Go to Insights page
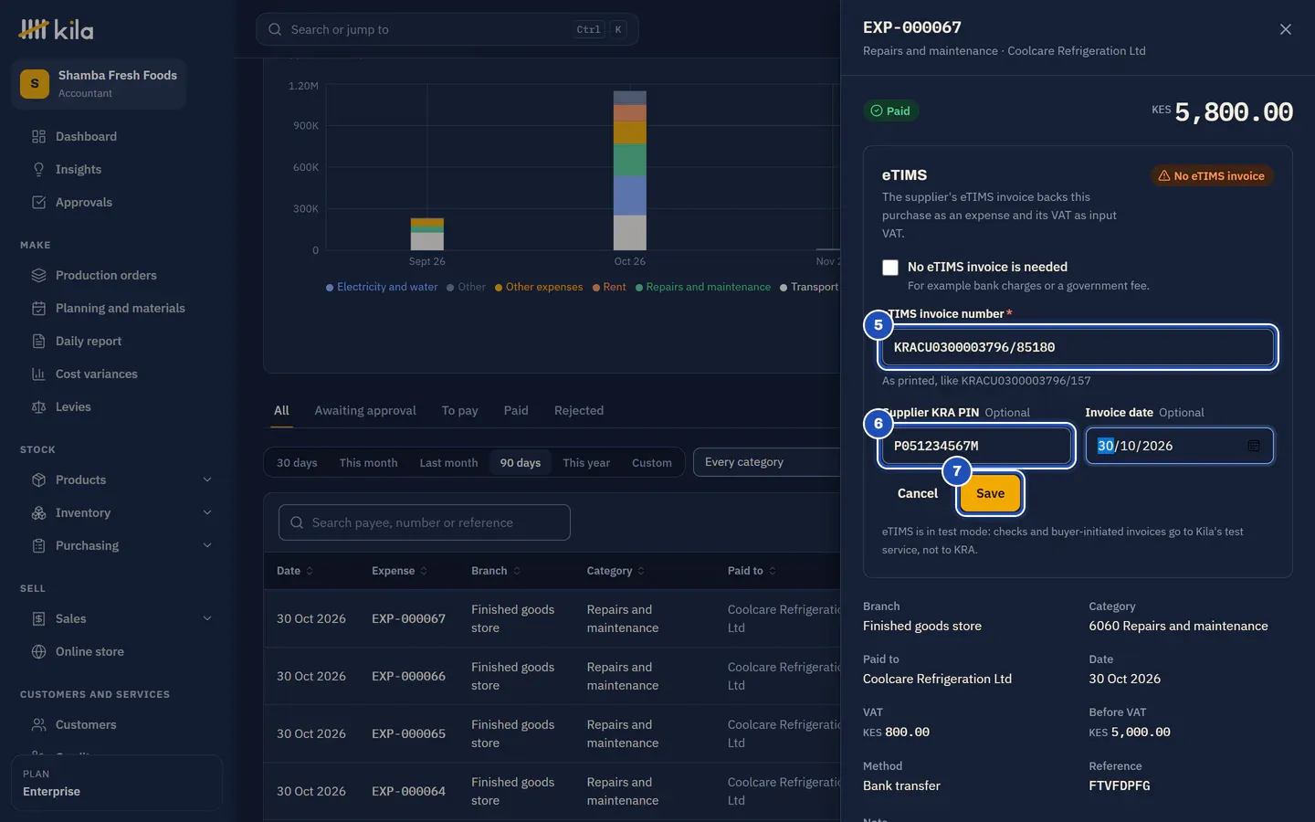Image resolution: width=1315 pixels, height=822 pixels. tap(79, 169)
